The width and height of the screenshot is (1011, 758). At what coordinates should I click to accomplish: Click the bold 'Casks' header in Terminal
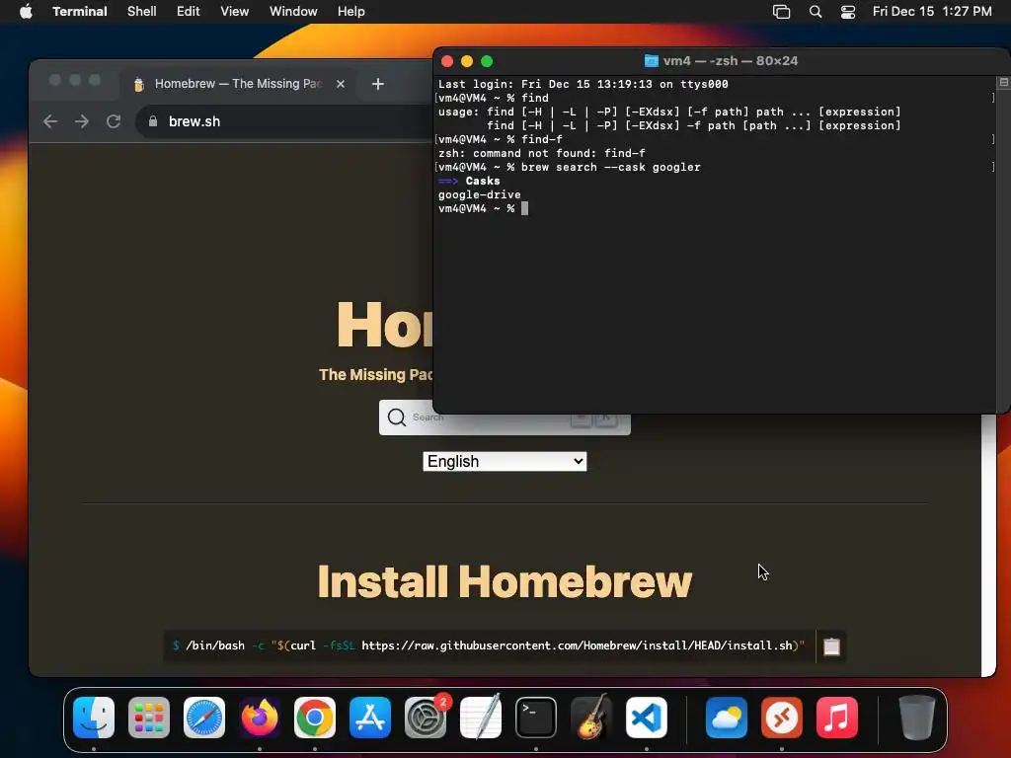click(483, 182)
